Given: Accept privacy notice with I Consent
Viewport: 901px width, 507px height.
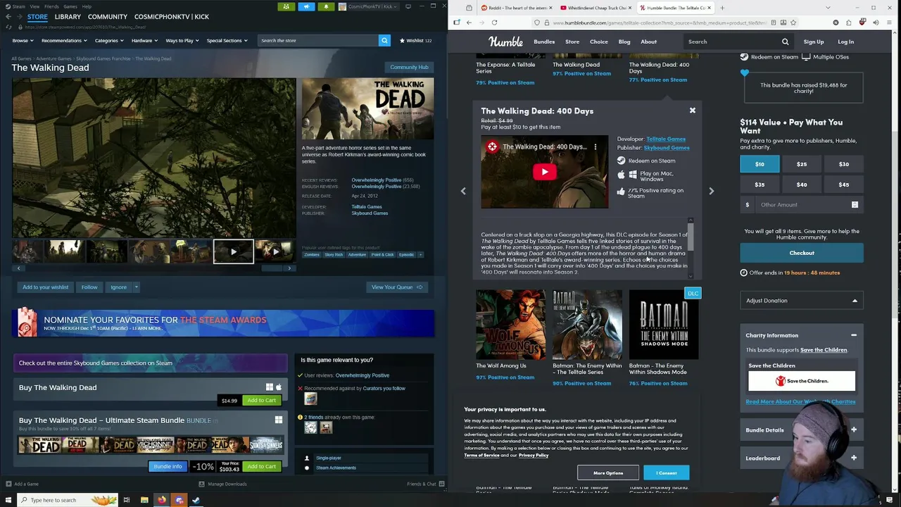Looking at the screenshot, I should click(x=666, y=473).
